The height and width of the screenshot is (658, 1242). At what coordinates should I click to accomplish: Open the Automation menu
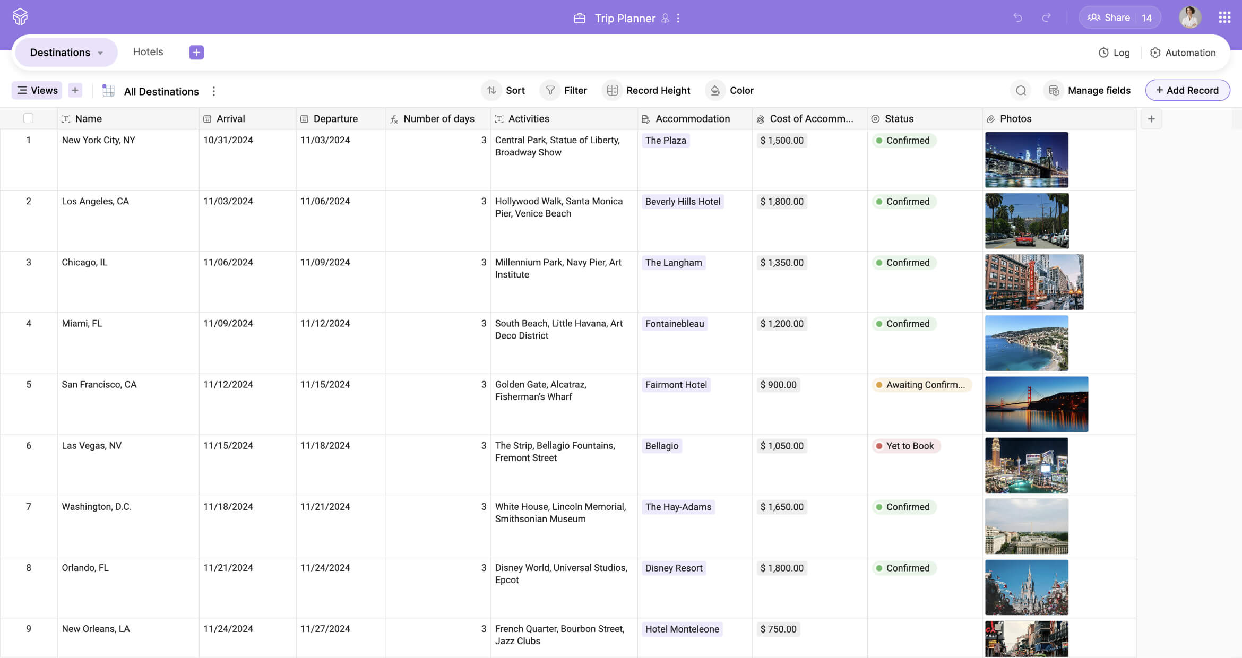tap(1183, 53)
